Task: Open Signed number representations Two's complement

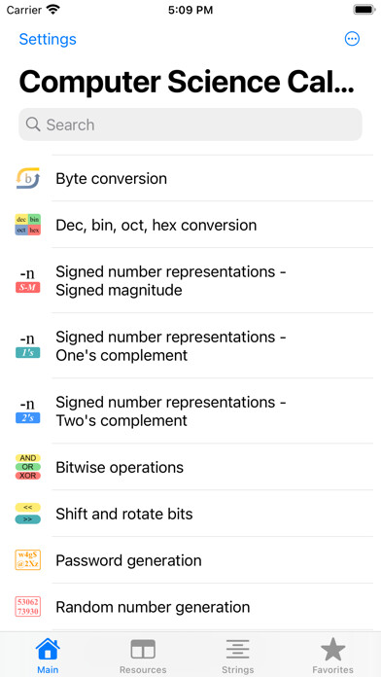Action: tap(190, 411)
